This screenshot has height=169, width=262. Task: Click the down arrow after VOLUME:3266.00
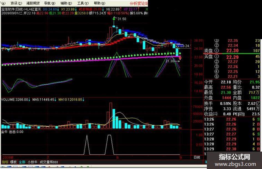(x=29, y=100)
